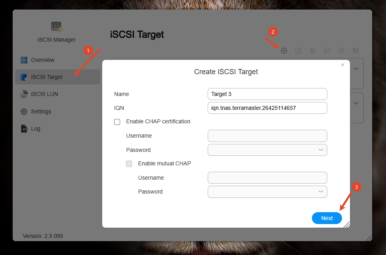Click the Name input field
This screenshot has width=386, height=255.
click(268, 94)
